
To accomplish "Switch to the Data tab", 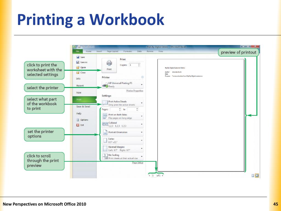I will (x=139, y=51).
